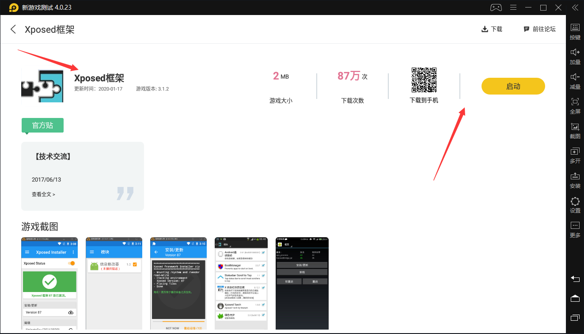Open 查看全文 link in the post card

click(x=43, y=194)
